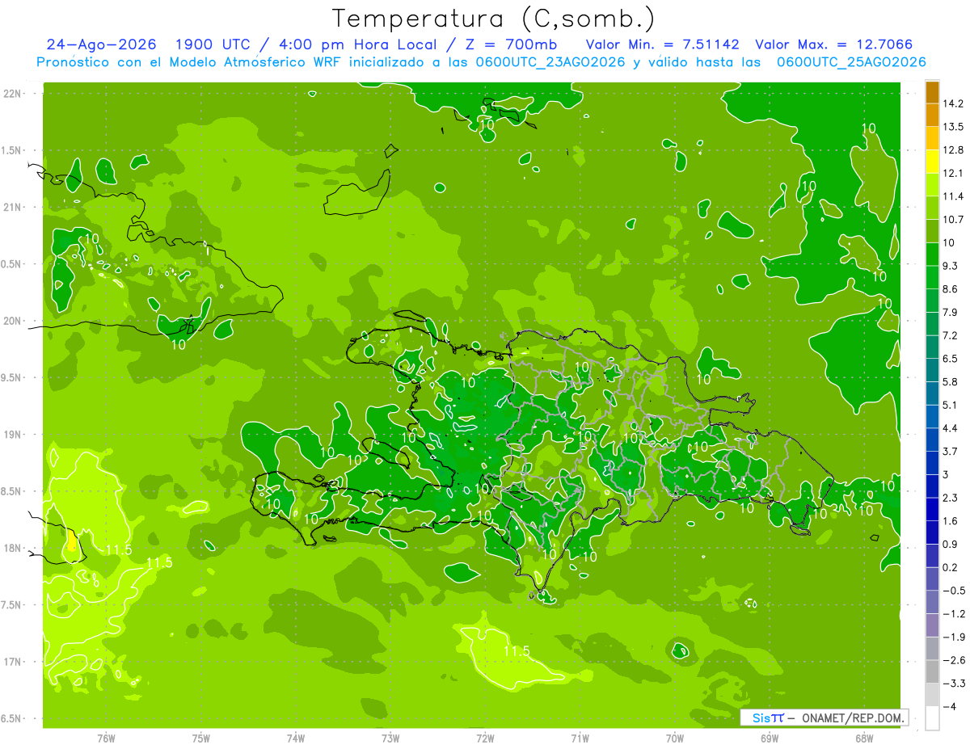The image size is (970, 749).
Task: Click the colorbar label '5.1'
Action: tap(951, 405)
